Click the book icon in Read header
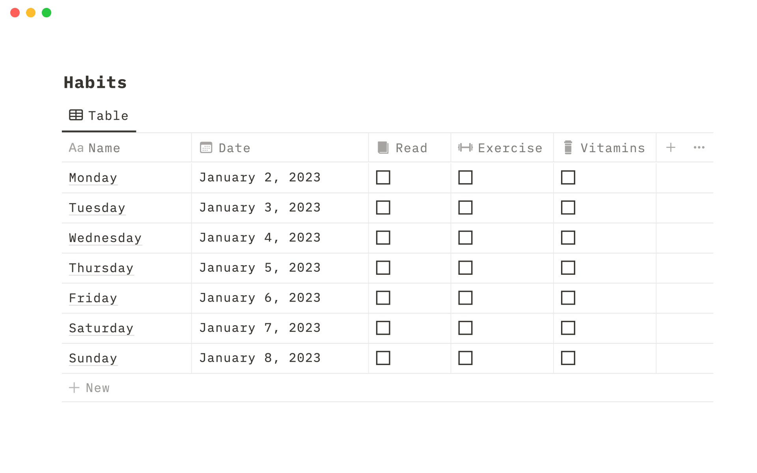Image resolution: width=757 pixels, height=473 pixels. coord(383,148)
